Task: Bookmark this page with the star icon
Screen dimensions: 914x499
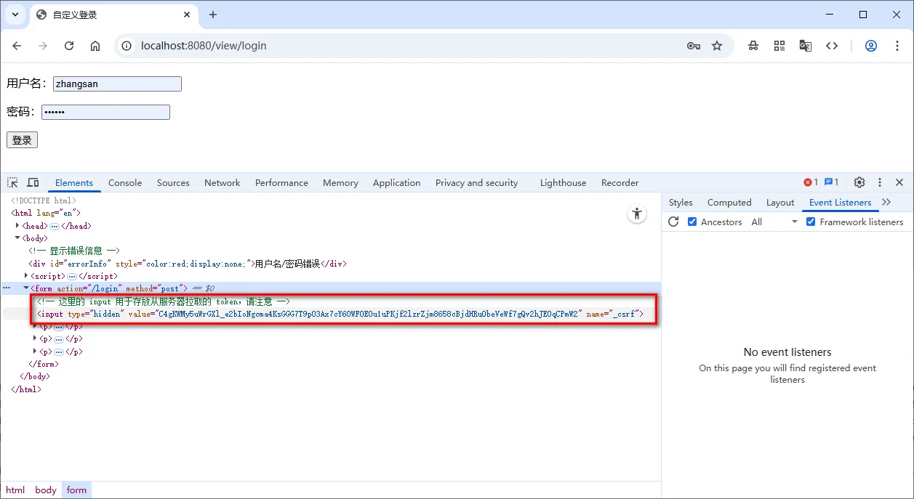Action: tap(717, 46)
